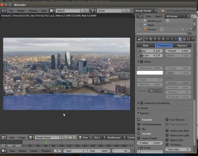Image resolution: width=198 pixels, height=156 pixels.
Task: Switch to Object properties tab icon
Action: (163, 39)
